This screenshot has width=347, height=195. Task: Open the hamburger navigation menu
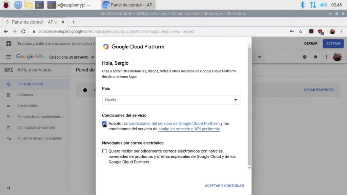pyautogui.click(x=8, y=57)
